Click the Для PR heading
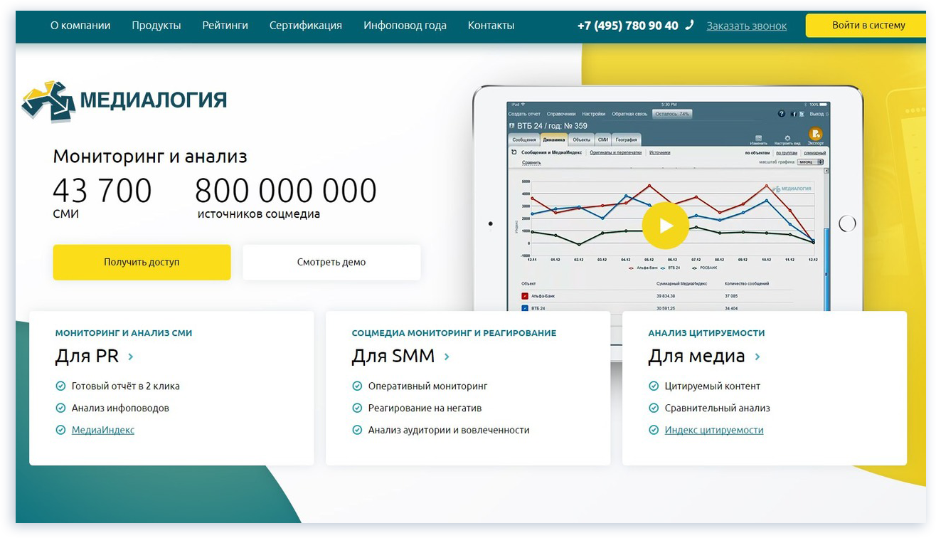The height and width of the screenshot is (538, 936). click(x=87, y=356)
